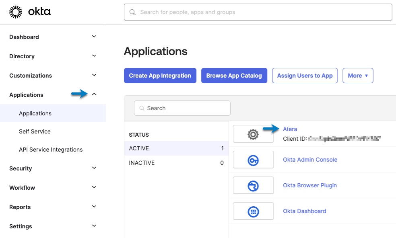Open the Okta Browser Plugin icon
Screen dimensions: 396x238
pyautogui.click(x=253, y=186)
